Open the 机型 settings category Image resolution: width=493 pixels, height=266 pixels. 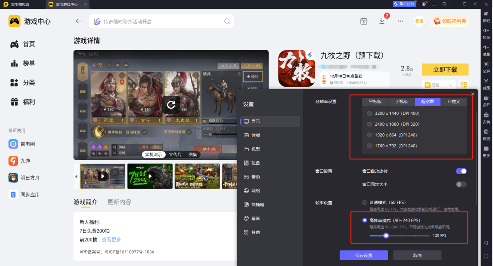point(270,149)
